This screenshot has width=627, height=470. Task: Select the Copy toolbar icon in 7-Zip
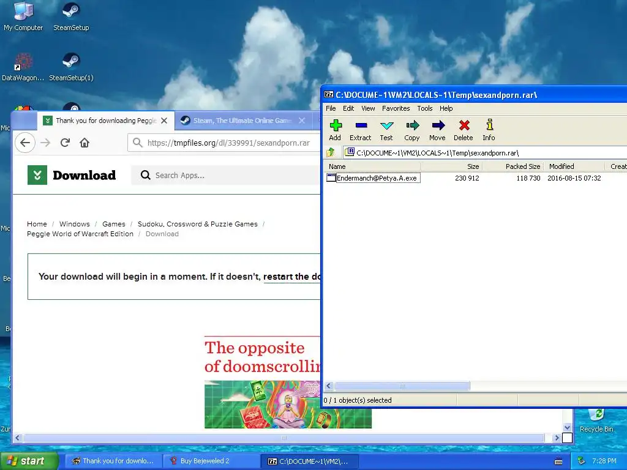[412, 130]
